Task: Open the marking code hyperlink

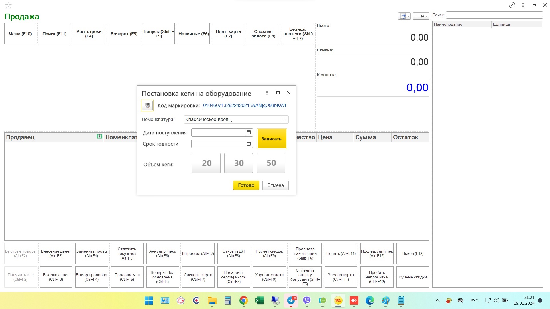Action: (x=244, y=106)
